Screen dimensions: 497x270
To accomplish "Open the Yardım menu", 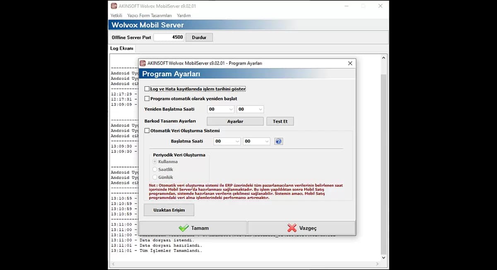I will tap(184, 15).
